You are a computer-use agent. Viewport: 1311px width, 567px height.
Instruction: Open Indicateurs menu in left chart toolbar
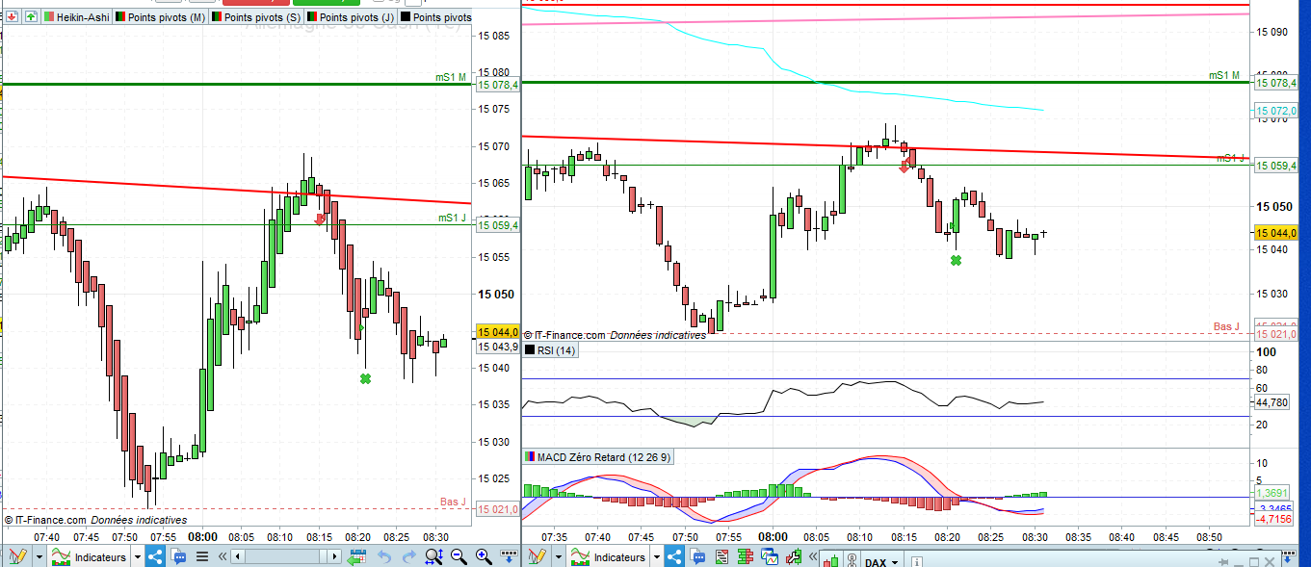(x=90, y=556)
